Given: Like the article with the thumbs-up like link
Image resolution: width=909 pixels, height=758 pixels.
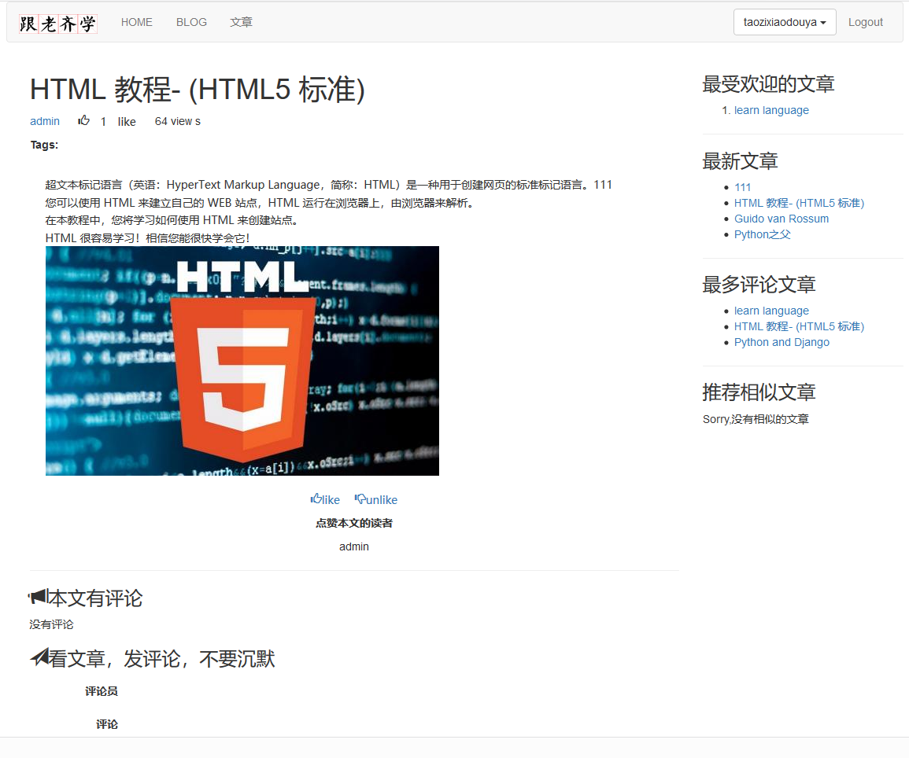Looking at the screenshot, I should (325, 499).
